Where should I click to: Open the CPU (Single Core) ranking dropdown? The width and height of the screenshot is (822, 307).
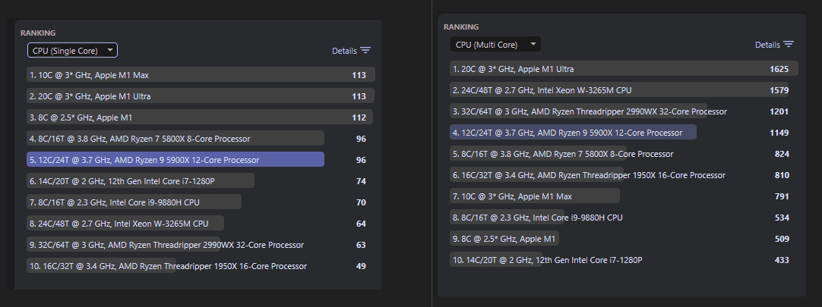point(72,51)
